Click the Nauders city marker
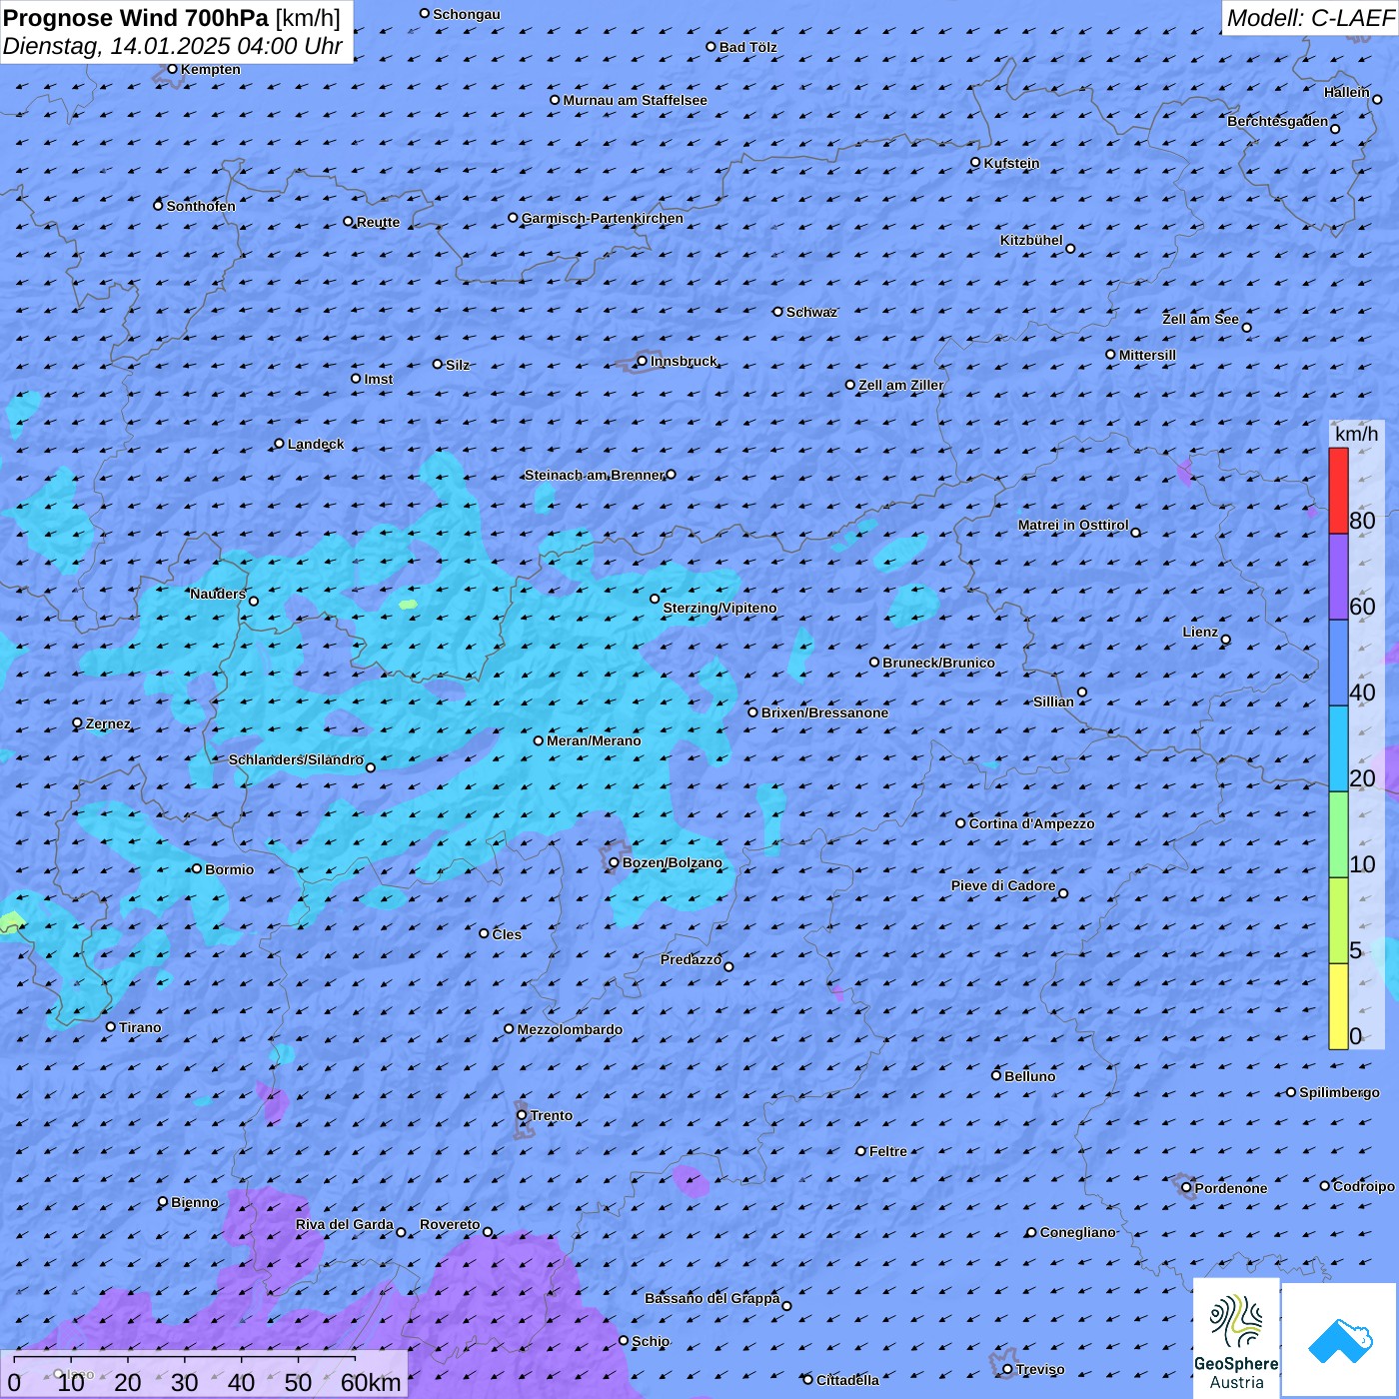The width and height of the screenshot is (1399, 1399). pyautogui.click(x=254, y=601)
